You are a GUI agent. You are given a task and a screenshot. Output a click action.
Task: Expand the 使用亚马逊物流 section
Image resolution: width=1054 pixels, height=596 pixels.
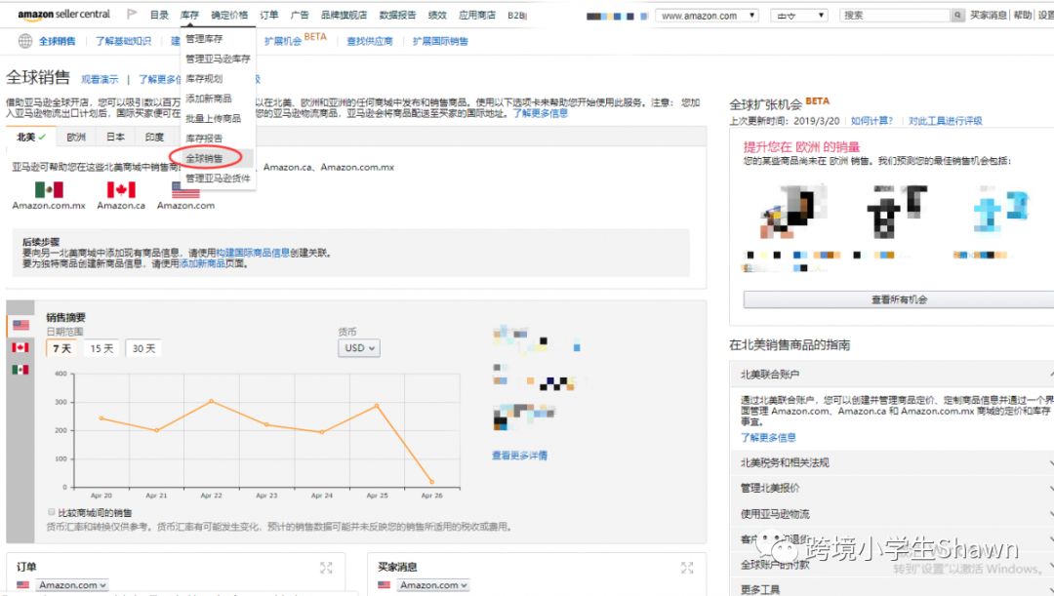pos(893,514)
